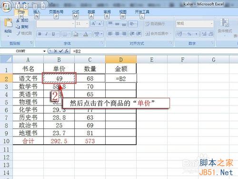Toggle Wrap Text (自动换行)
Image resolution: width=238 pixels, height=179 pixels.
click(155, 24)
